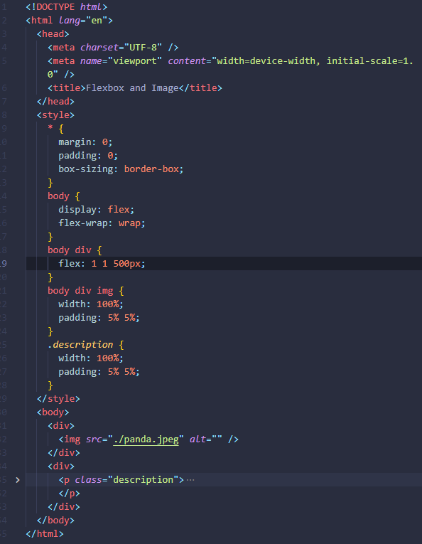The image size is (422, 544).
Task: Click the body div { selector
Action: [x=75, y=250]
